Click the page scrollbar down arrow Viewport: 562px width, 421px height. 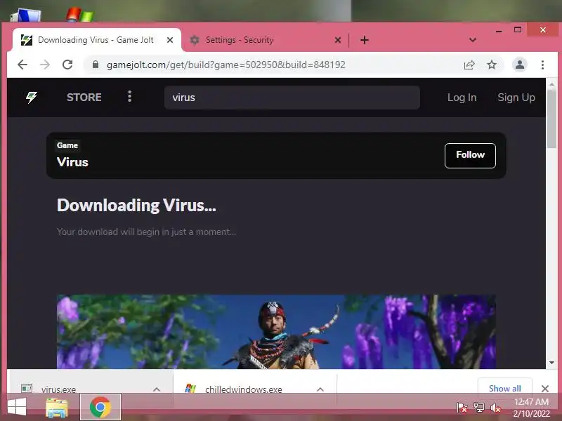click(551, 363)
